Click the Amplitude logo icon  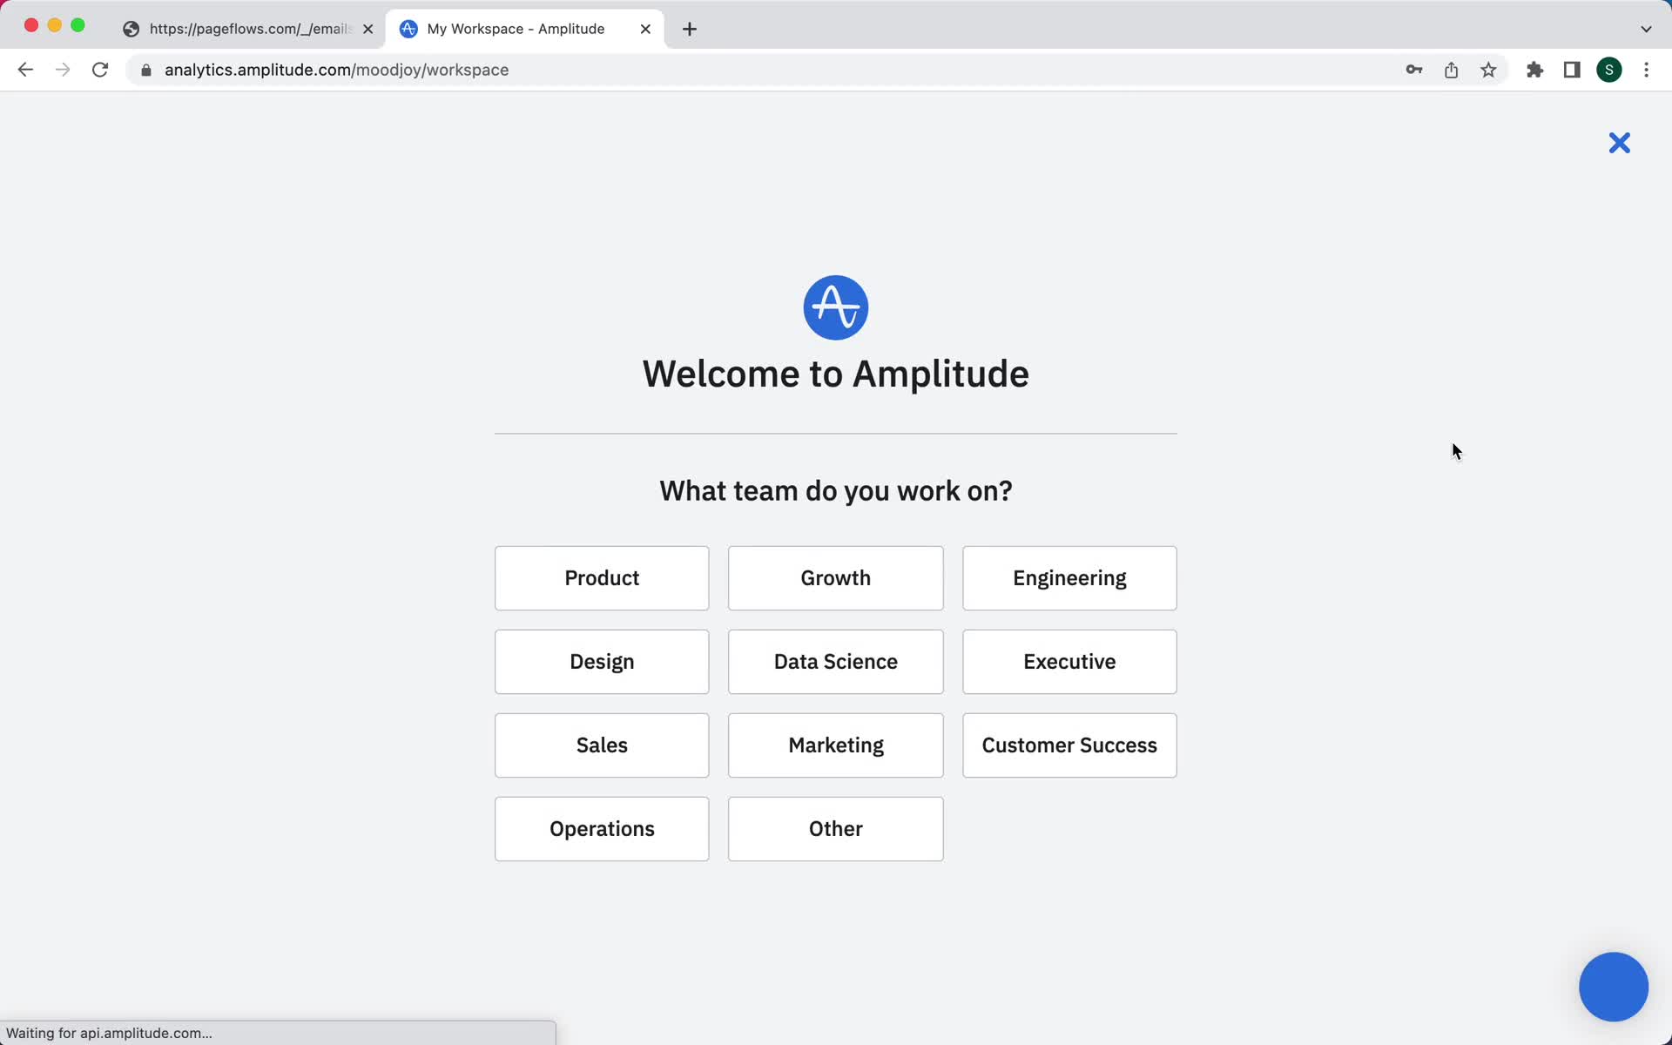(x=835, y=307)
